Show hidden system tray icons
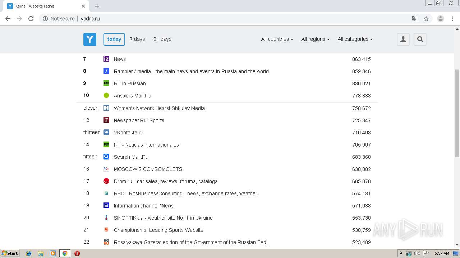This screenshot has height=258, width=460. 401,253
